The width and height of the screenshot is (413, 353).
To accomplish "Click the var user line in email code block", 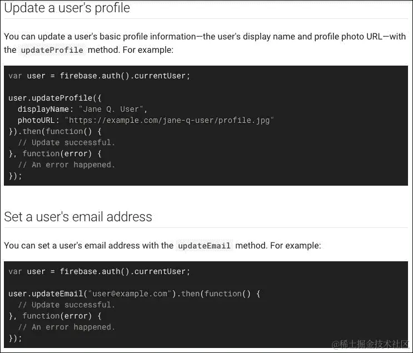I will tap(99, 271).
